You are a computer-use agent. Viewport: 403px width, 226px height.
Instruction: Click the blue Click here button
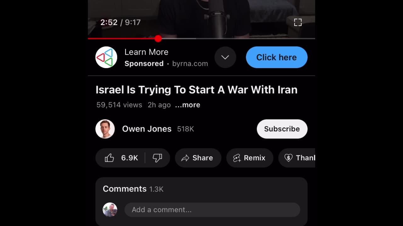click(277, 57)
